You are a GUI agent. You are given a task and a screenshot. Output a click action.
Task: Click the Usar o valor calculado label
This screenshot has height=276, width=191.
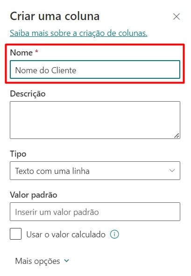[x=66, y=235]
